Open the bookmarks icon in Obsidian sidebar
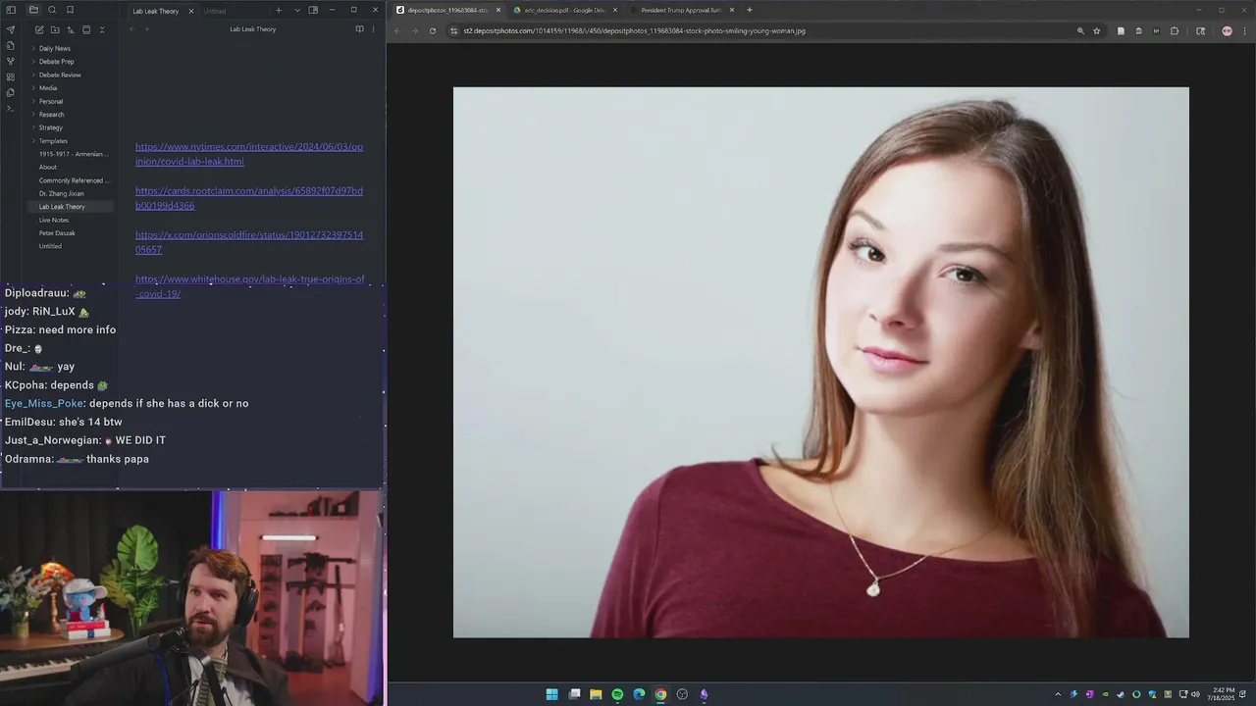Screen dimensions: 1256x706 [x=70, y=10]
